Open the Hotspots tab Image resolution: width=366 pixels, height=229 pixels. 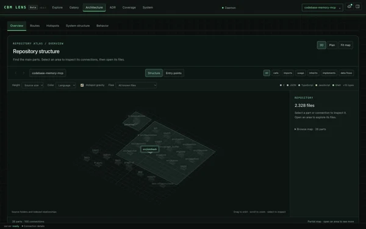52,26
